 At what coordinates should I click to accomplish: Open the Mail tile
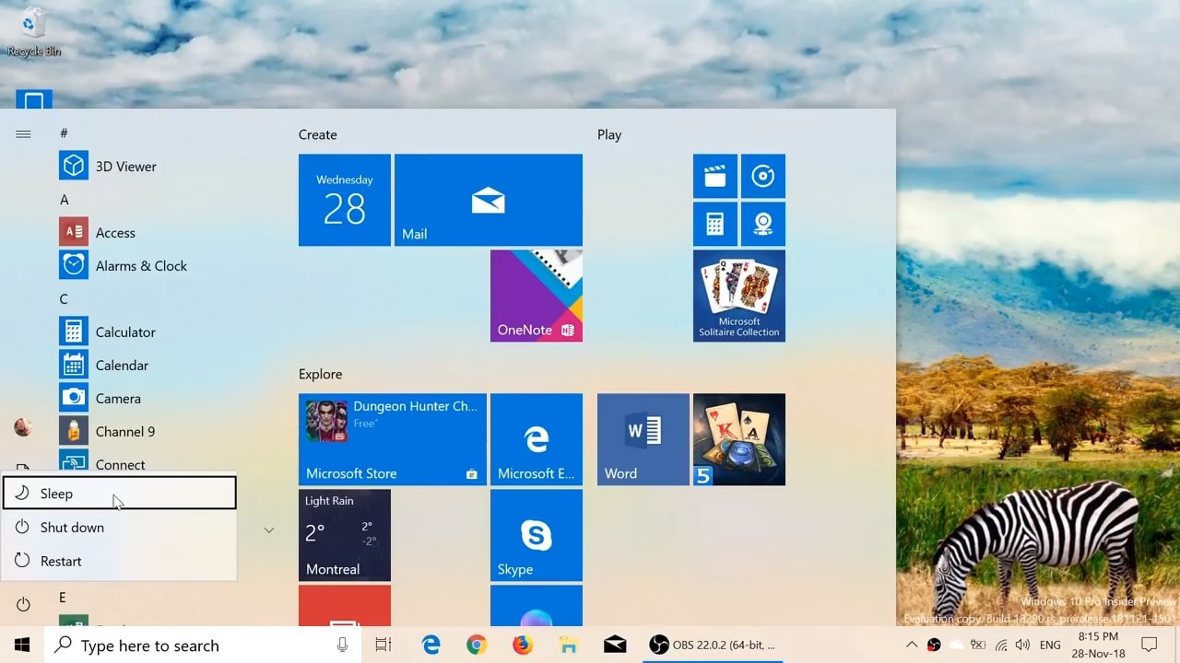coord(489,200)
